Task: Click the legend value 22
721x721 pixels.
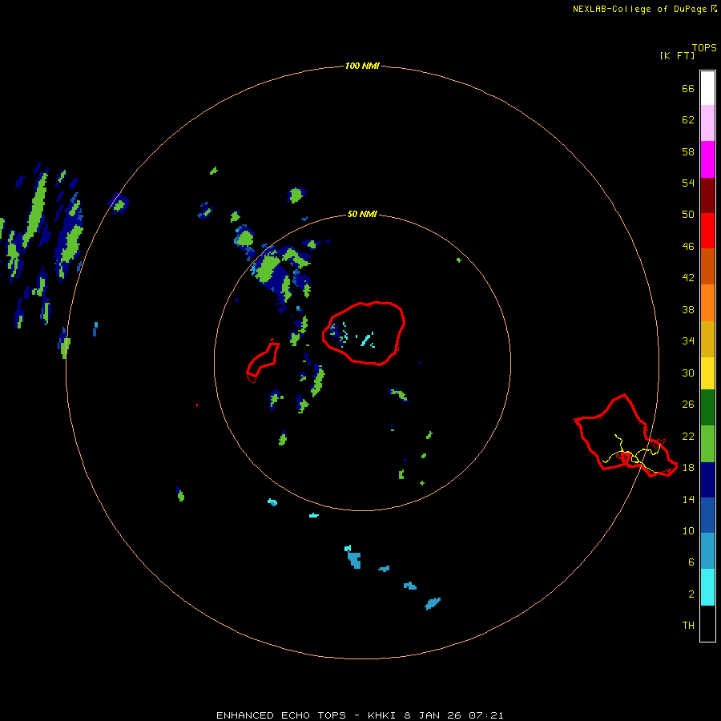Action: 688,436
